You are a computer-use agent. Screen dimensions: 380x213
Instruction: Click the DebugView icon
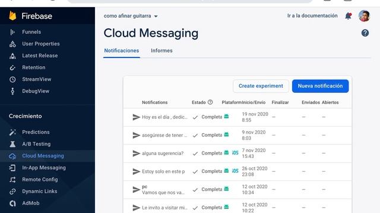(12, 91)
